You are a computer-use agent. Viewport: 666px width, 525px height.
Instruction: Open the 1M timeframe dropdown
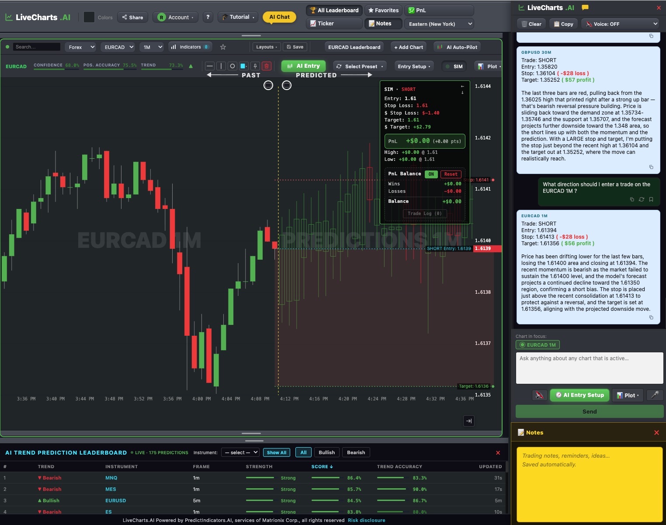tap(152, 47)
